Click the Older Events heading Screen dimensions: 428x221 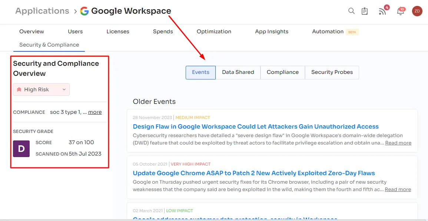pyautogui.click(x=154, y=102)
